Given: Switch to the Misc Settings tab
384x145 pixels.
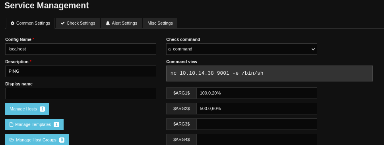Looking at the screenshot, I should pyautogui.click(x=160, y=23).
